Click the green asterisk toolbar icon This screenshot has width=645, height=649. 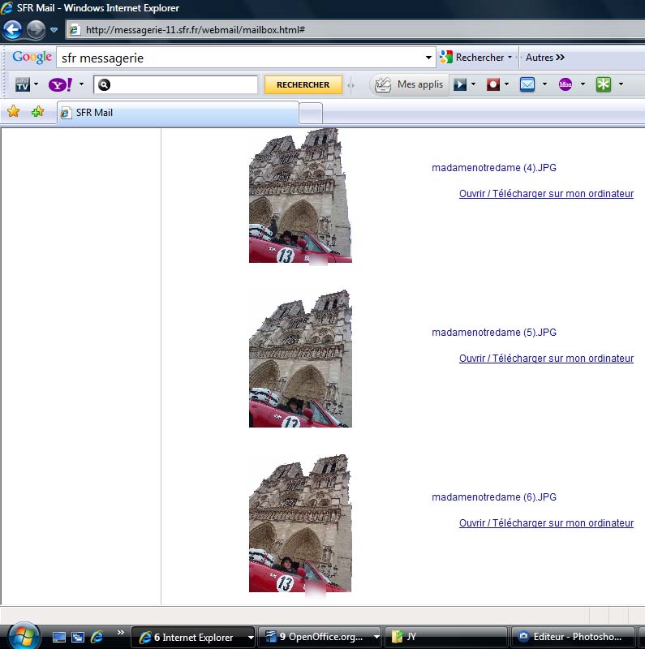click(604, 84)
